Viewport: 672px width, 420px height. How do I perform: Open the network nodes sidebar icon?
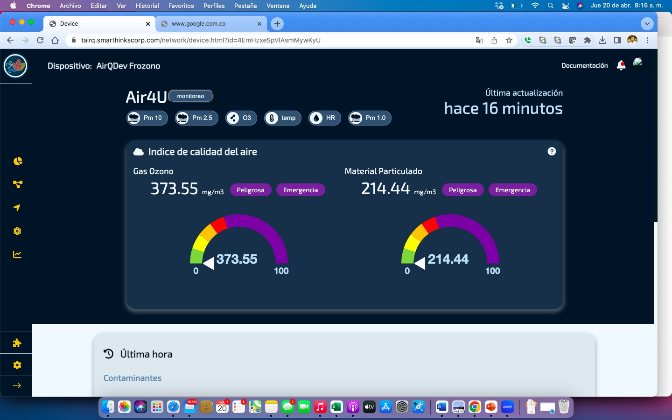click(18, 184)
